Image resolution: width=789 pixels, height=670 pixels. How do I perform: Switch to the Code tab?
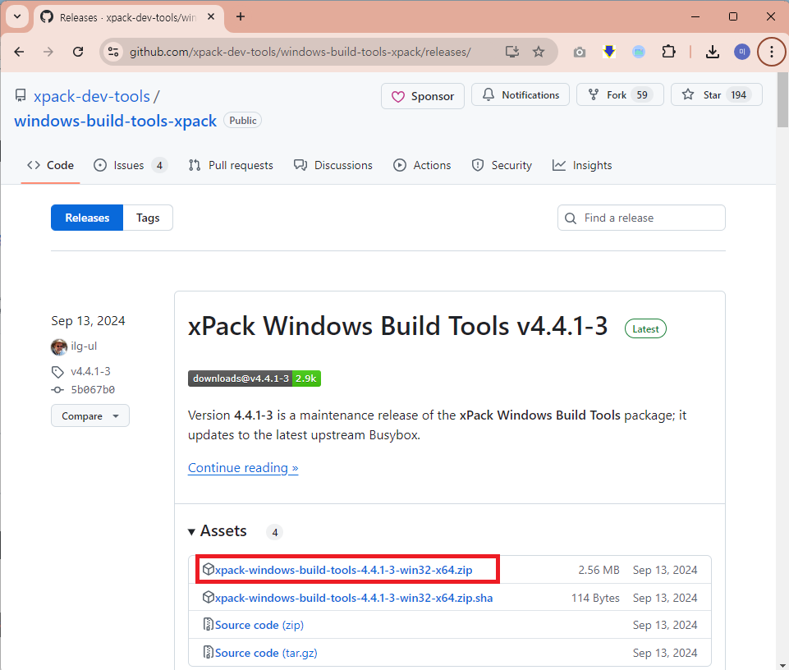(x=50, y=165)
